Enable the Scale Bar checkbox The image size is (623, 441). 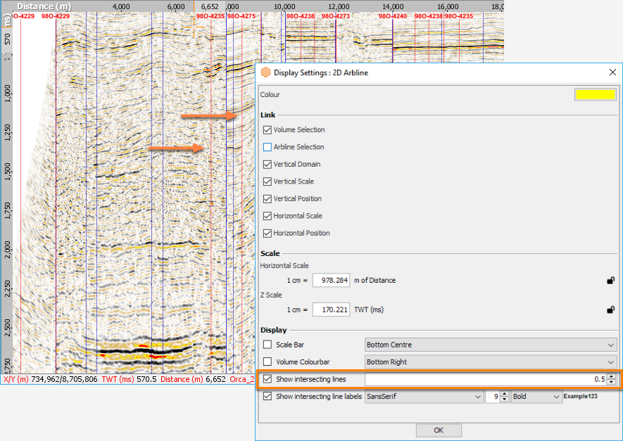(x=268, y=345)
